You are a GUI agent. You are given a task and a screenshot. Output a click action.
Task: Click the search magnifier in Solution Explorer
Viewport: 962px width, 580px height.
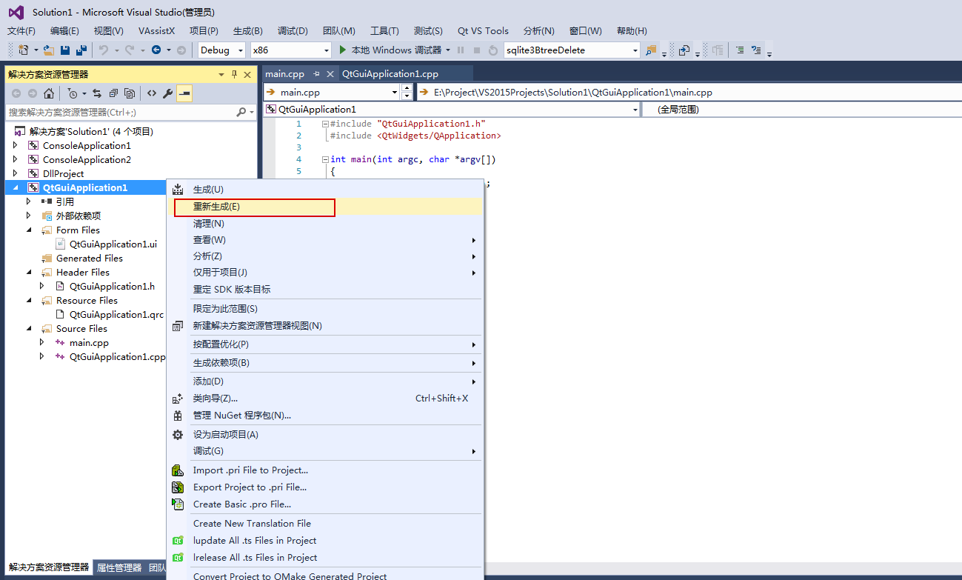(241, 112)
